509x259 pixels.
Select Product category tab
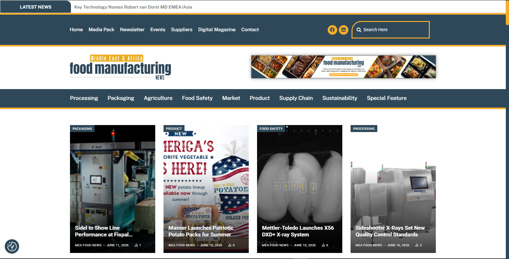tap(260, 98)
